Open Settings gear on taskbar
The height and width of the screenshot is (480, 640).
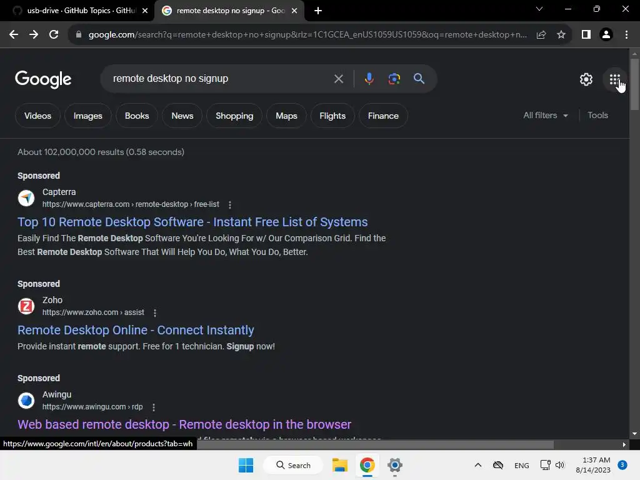[x=395, y=465]
